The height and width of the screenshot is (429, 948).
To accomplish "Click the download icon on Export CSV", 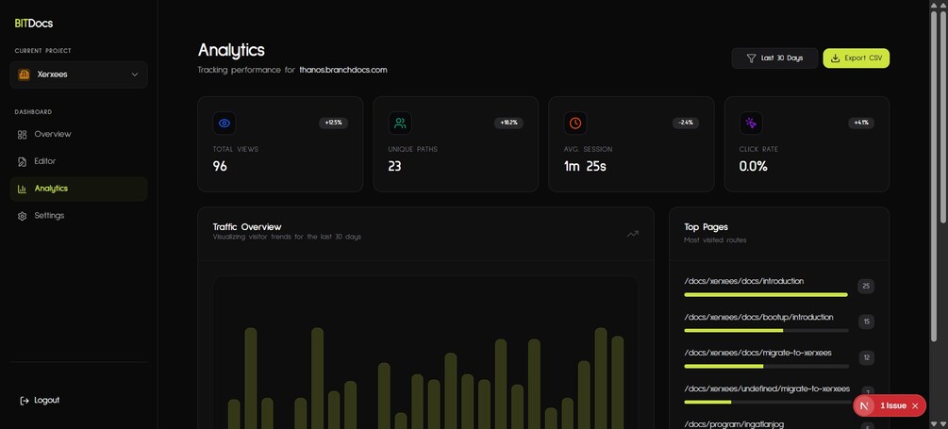I will [836, 58].
